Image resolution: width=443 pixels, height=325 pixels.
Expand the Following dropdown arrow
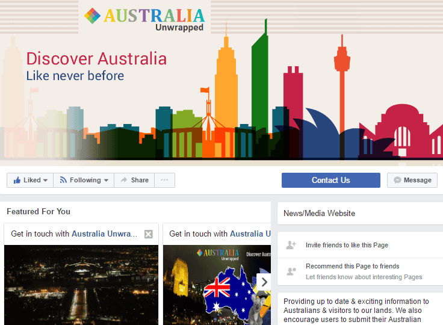point(106,181)
